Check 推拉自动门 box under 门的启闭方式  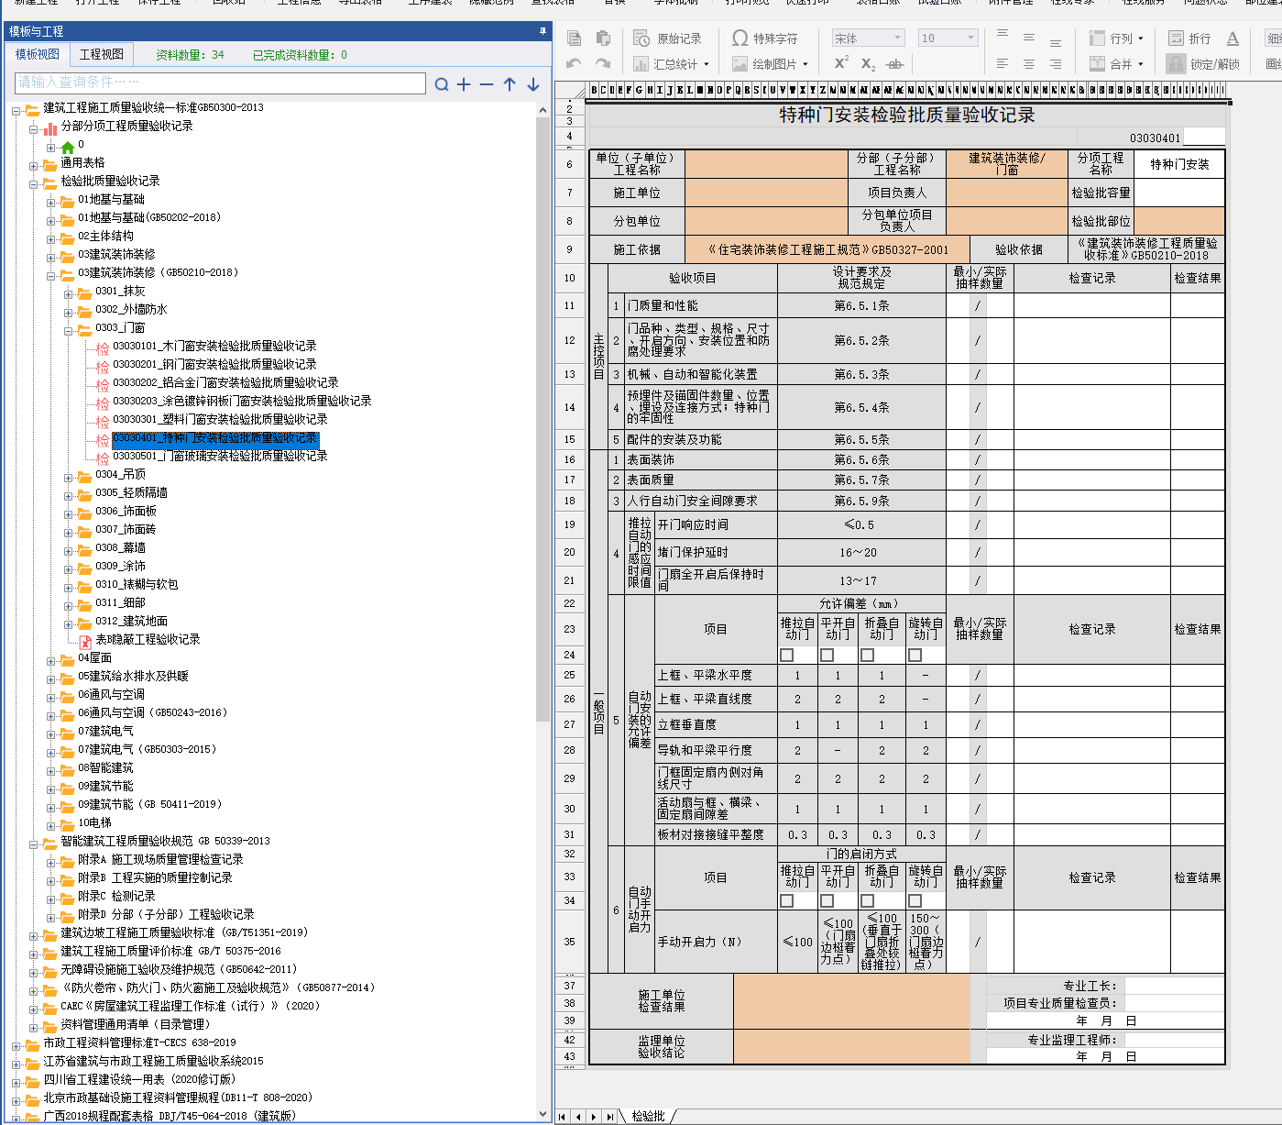coord(786,900)
